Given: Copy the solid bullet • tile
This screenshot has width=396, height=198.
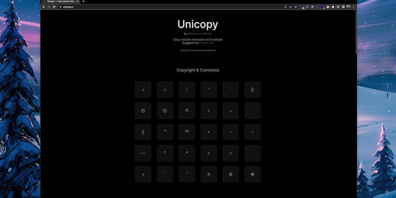Looking at the screenshot, I should click(208, 132).
